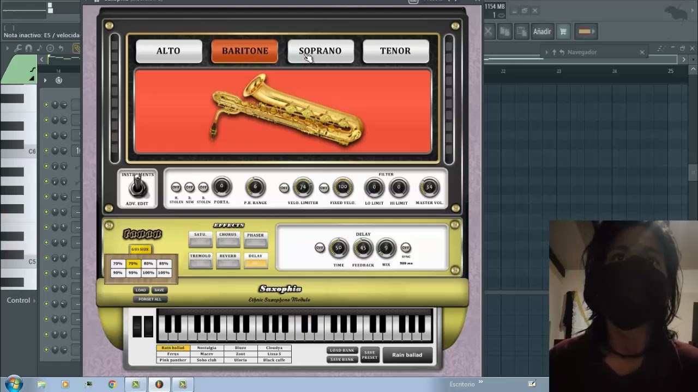Select the Pink panther preset
Viewport: 698px width, 392px height.
point(173,360)
